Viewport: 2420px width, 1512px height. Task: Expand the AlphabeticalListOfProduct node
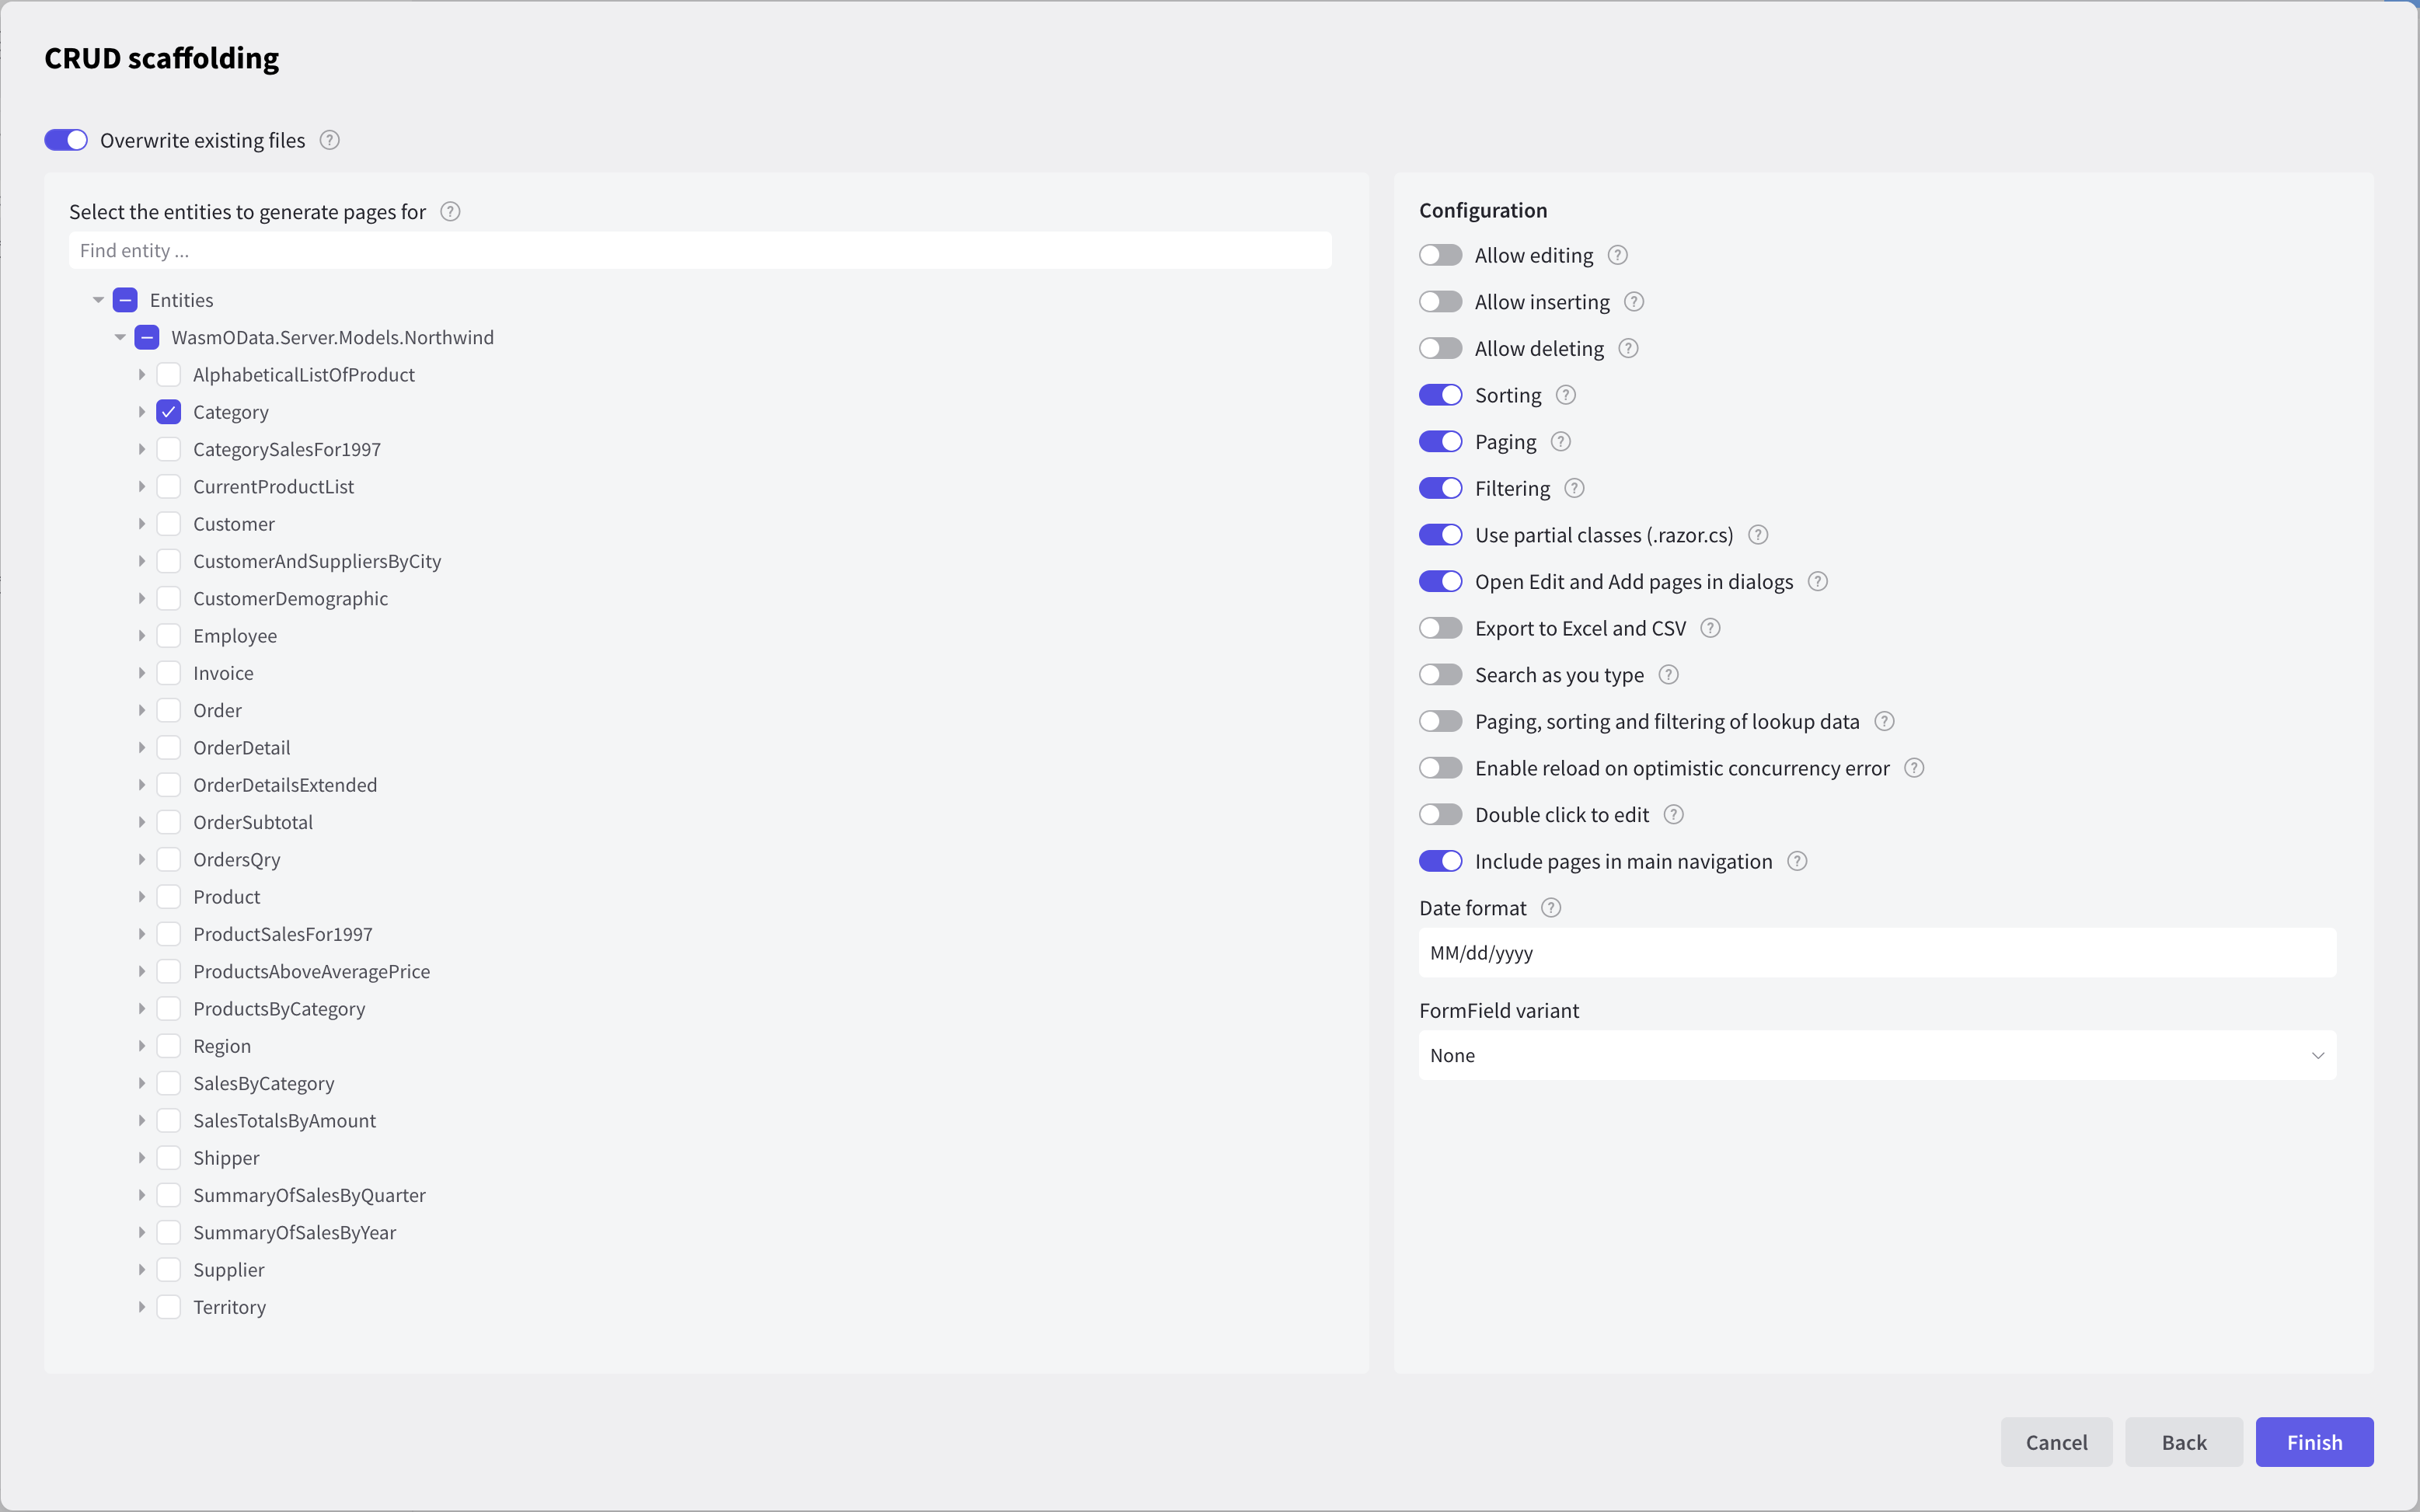142,375
